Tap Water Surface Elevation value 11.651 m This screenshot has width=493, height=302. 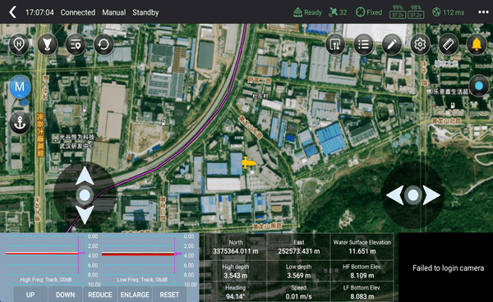[x=362, y=251]
